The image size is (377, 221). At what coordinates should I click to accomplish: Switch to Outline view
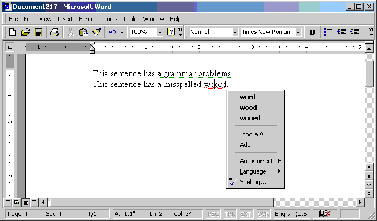tap(35, 203)
